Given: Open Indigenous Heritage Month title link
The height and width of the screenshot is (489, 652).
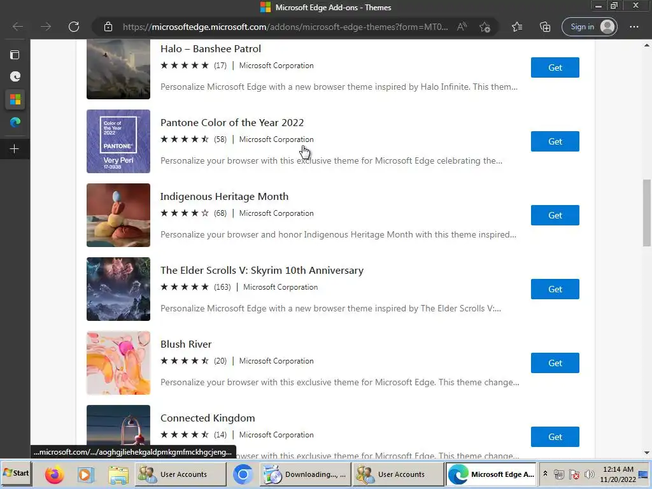Looking at the screenshot, I should pos(225,196).
